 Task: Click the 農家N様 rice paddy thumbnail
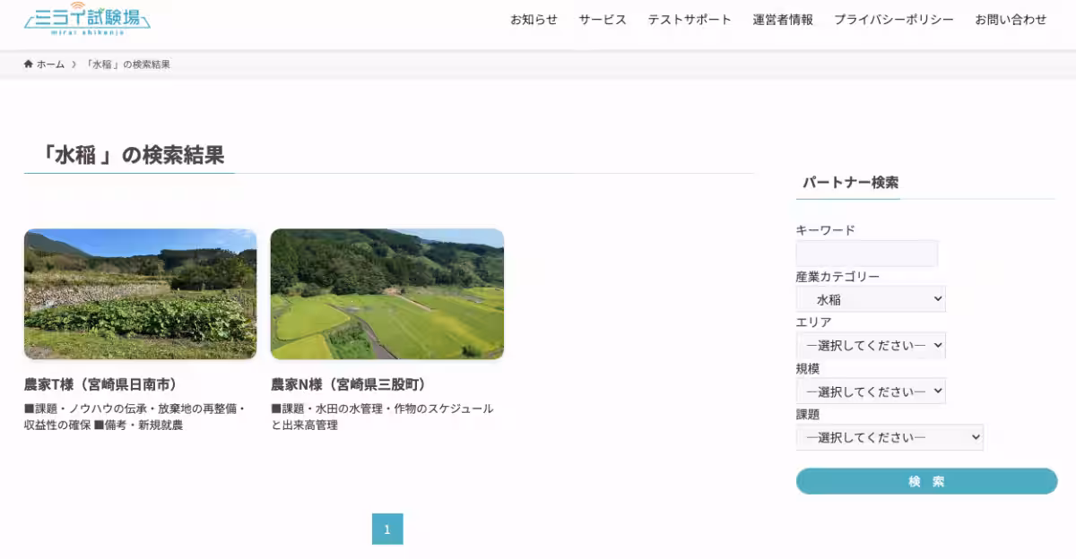(387, 294)
